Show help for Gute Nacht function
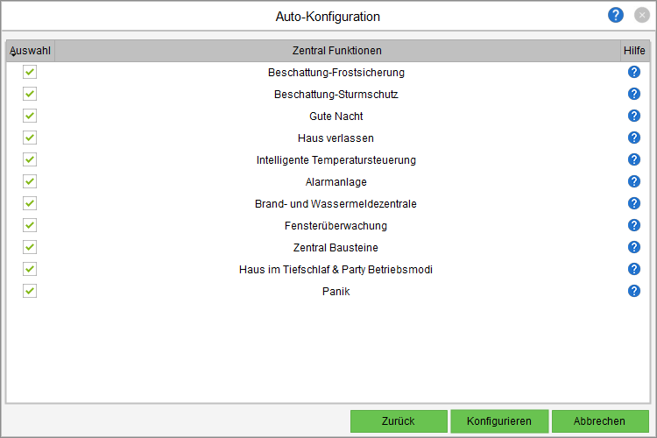Image resolution: width=657 pixels, height=438 pixels. tap(634, 116)
